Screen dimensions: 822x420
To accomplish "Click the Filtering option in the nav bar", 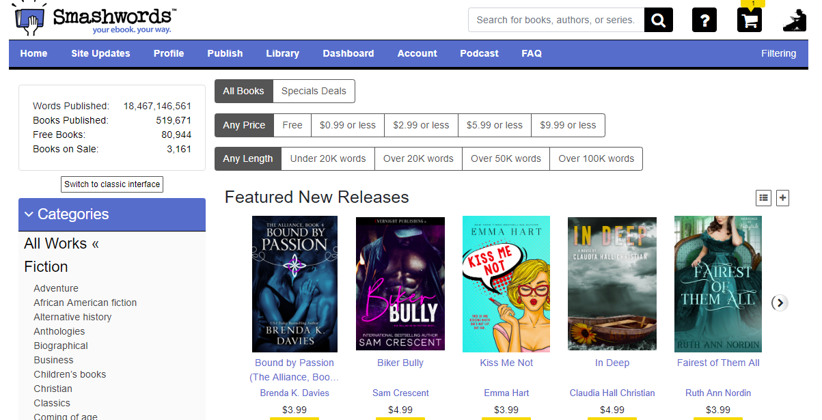I will pyautogui.click(x=778, y=53).
